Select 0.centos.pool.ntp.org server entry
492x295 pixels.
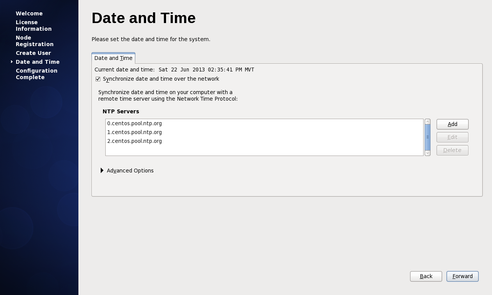click(x=135, y=123)
